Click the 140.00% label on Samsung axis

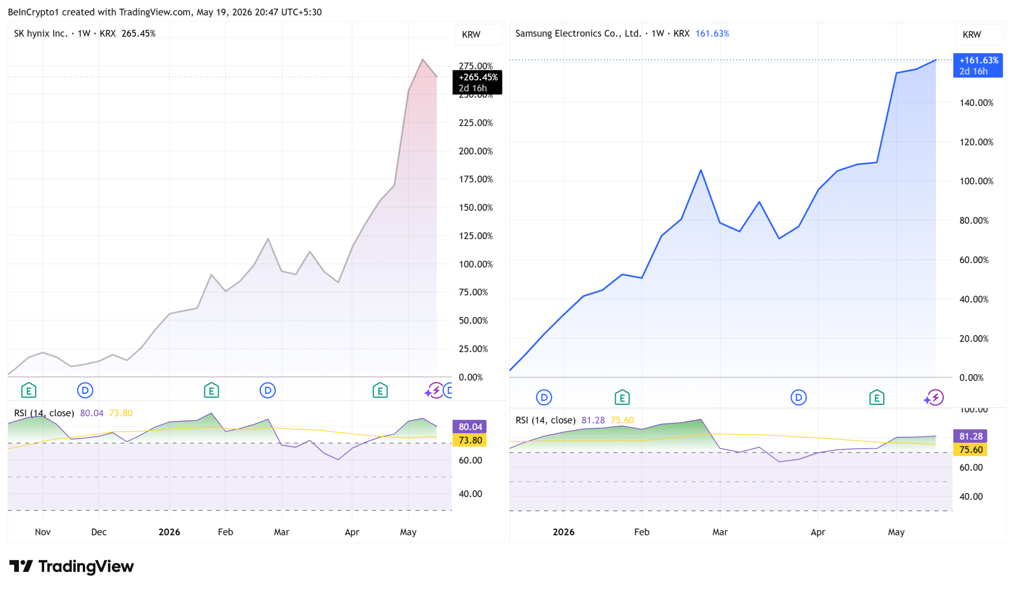[x=976, y=103]
